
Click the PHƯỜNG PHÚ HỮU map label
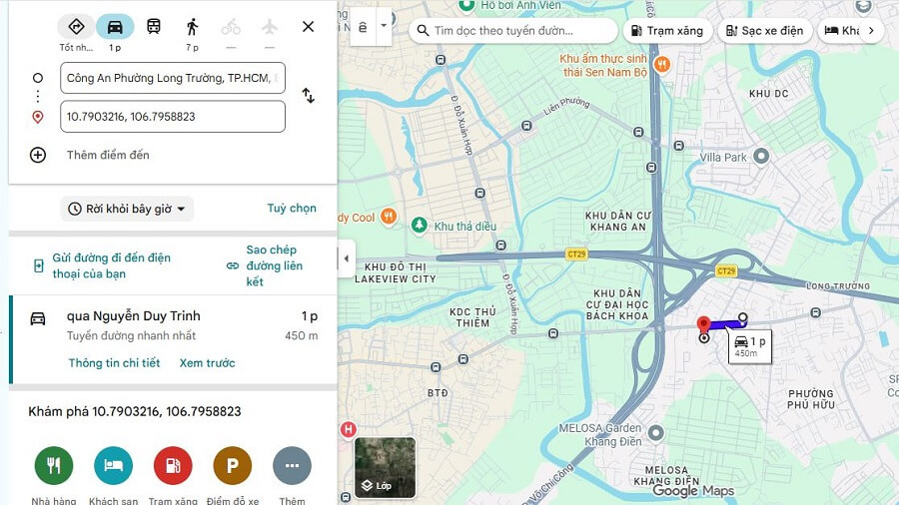point(811,399)
